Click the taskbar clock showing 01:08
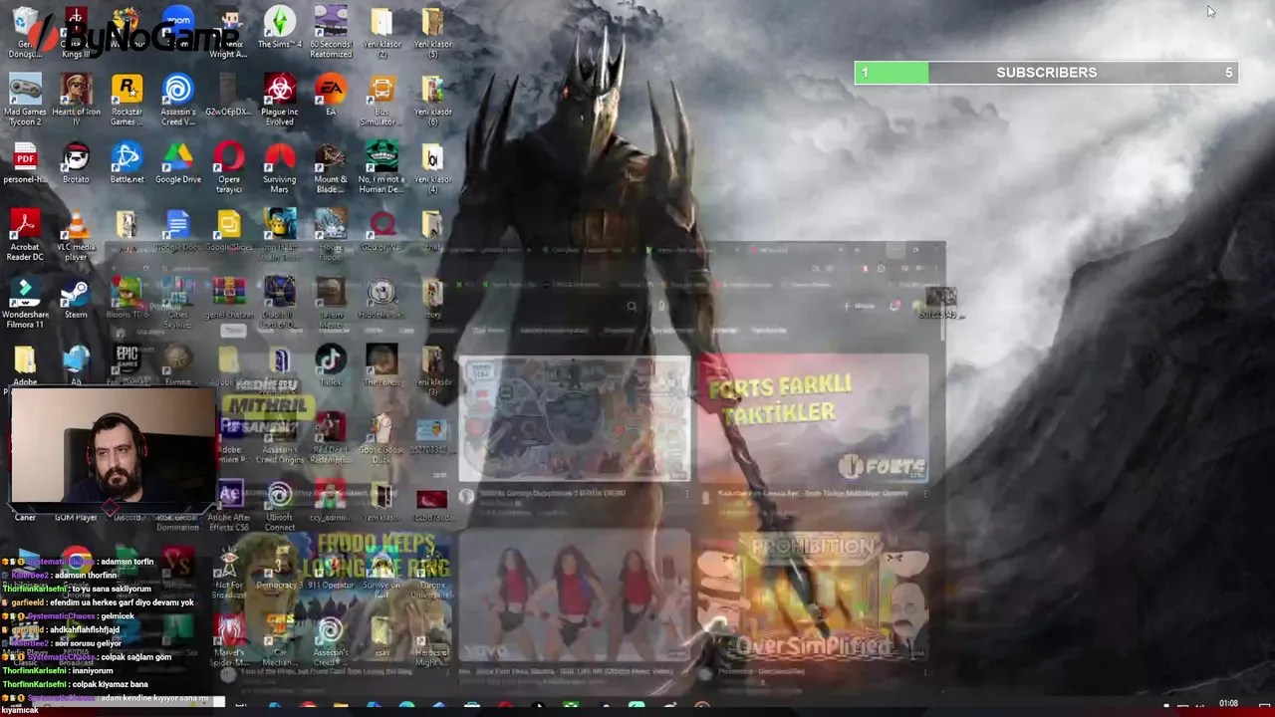 [1229, 704]
